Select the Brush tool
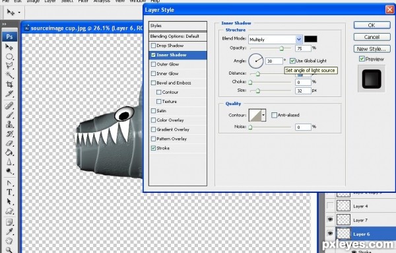 click(x=9, y=115)
